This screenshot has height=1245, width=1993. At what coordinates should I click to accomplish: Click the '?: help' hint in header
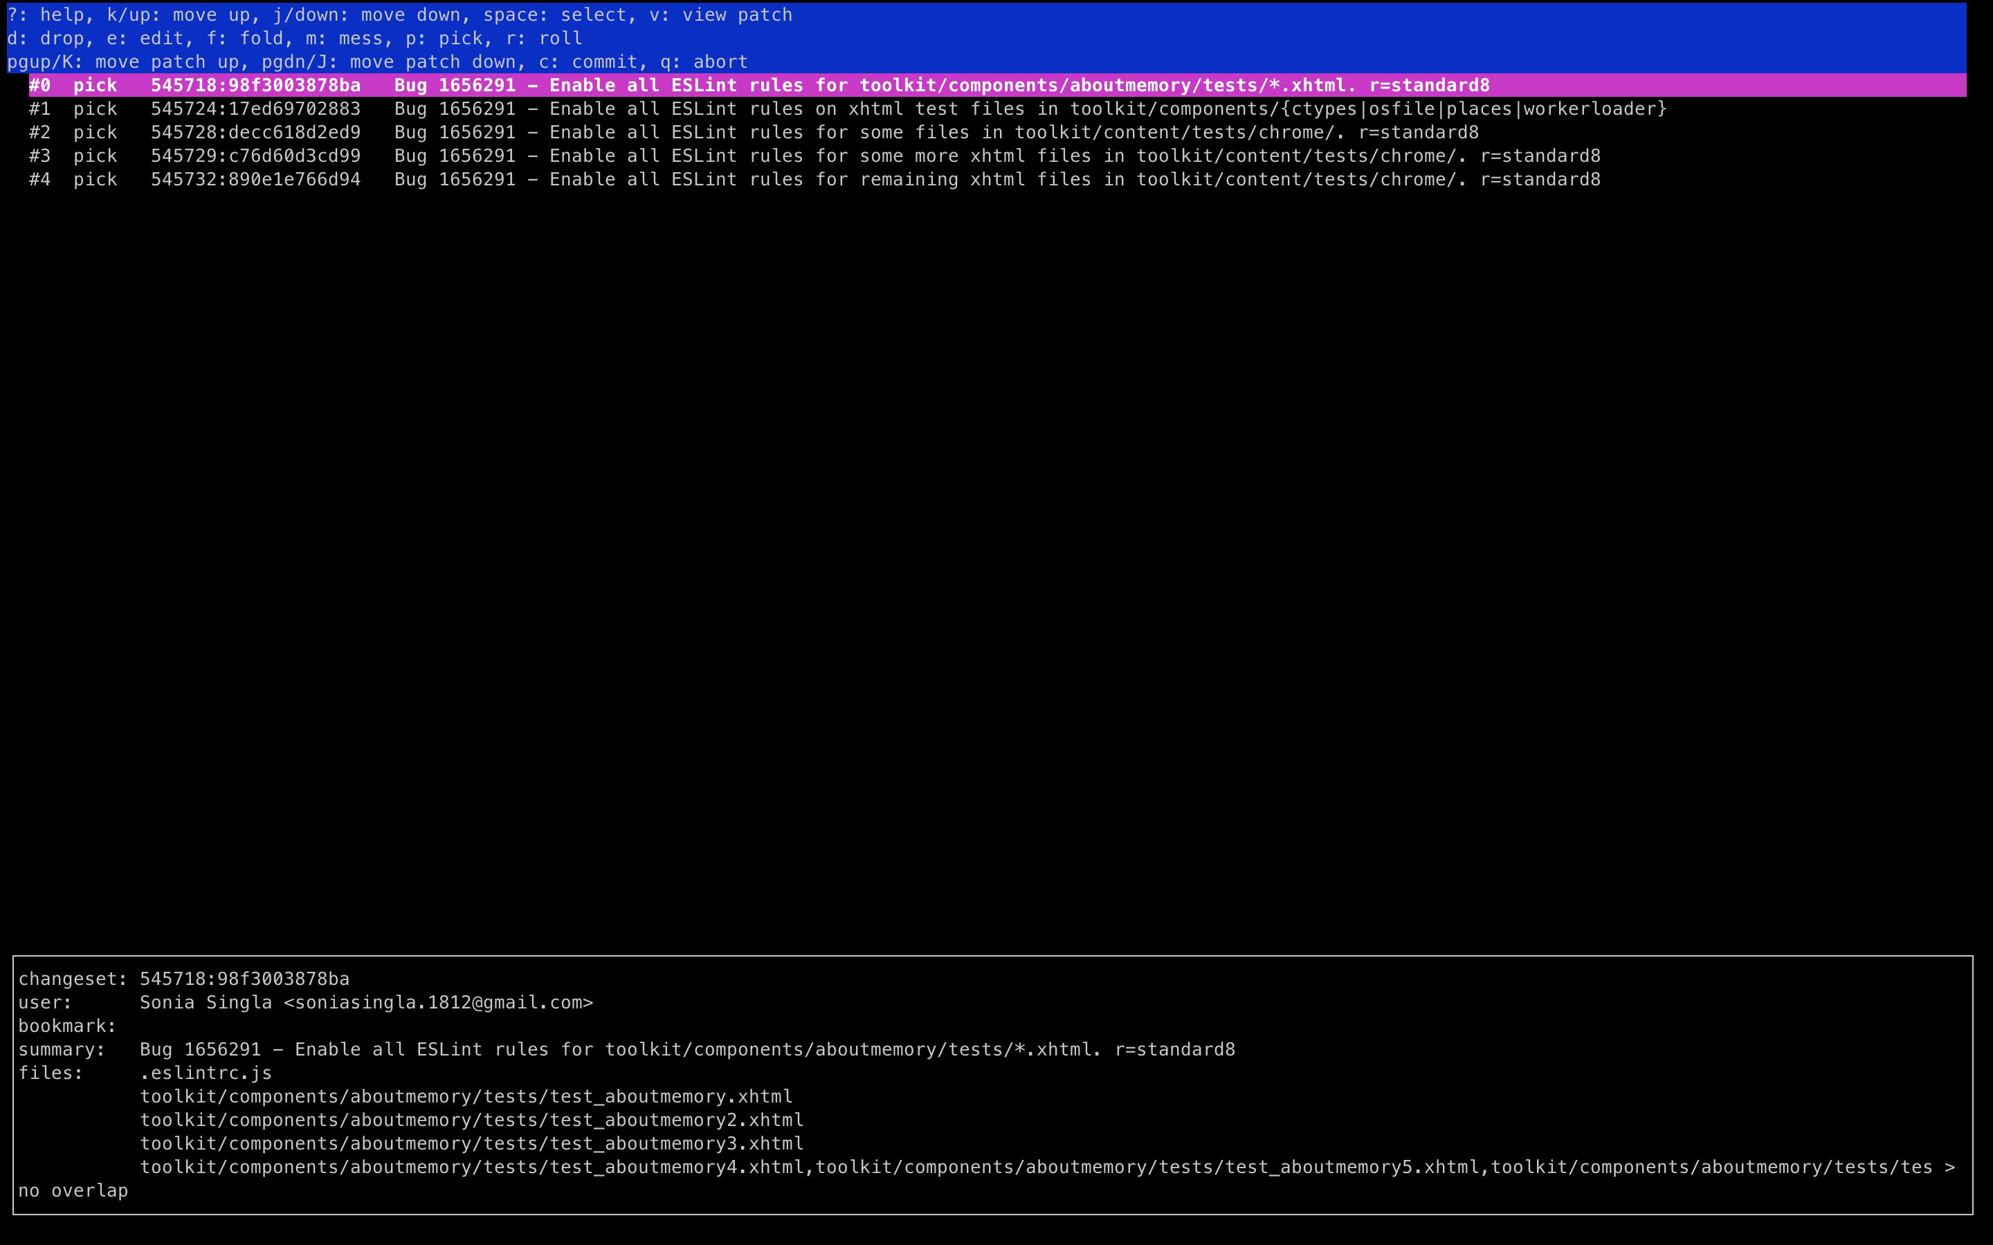click(x=44, y=15)
